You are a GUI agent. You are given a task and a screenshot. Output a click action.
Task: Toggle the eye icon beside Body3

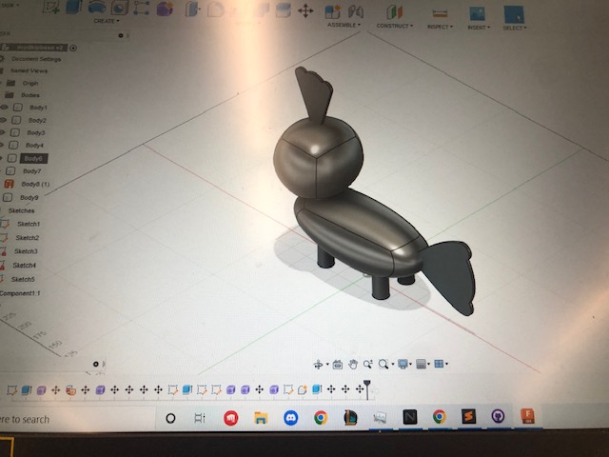pos(2,132)
